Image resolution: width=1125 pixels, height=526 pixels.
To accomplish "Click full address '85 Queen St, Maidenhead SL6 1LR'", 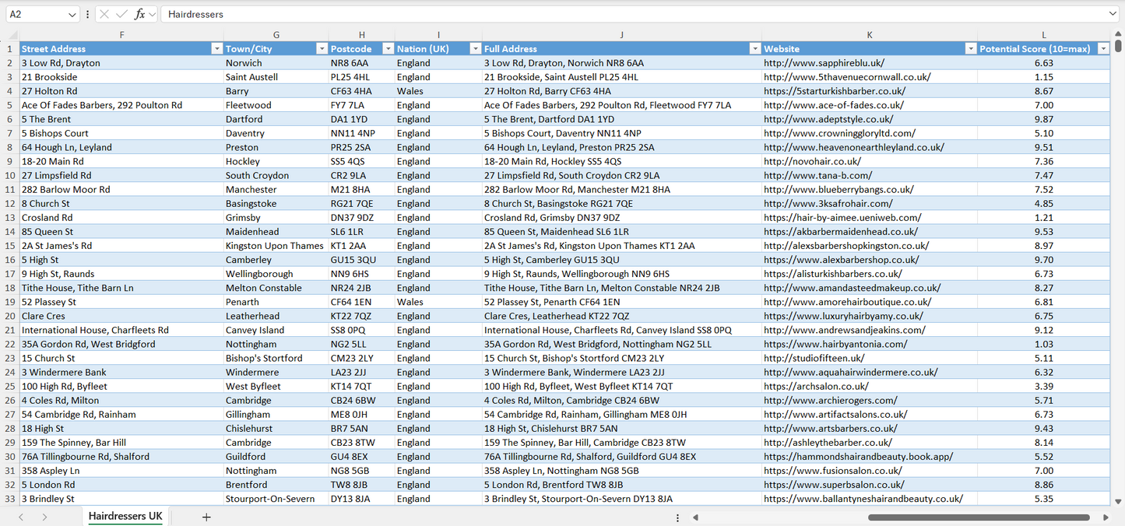I will click(x=621, y=231).
